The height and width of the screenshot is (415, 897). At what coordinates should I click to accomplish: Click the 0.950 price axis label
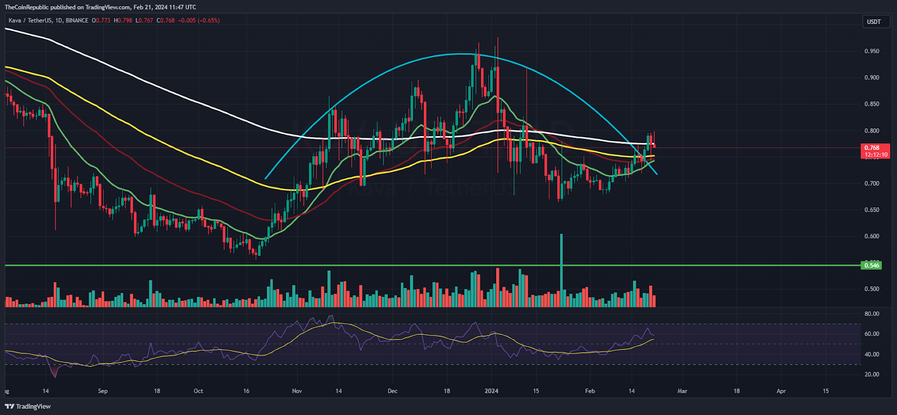click(x=872, y=51)
